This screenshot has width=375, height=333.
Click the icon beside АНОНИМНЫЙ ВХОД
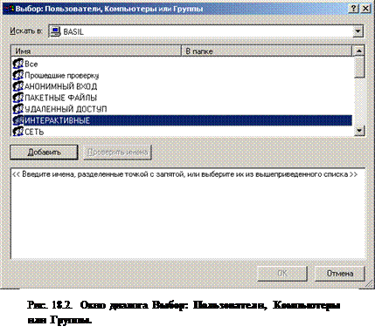pos(17,86)
